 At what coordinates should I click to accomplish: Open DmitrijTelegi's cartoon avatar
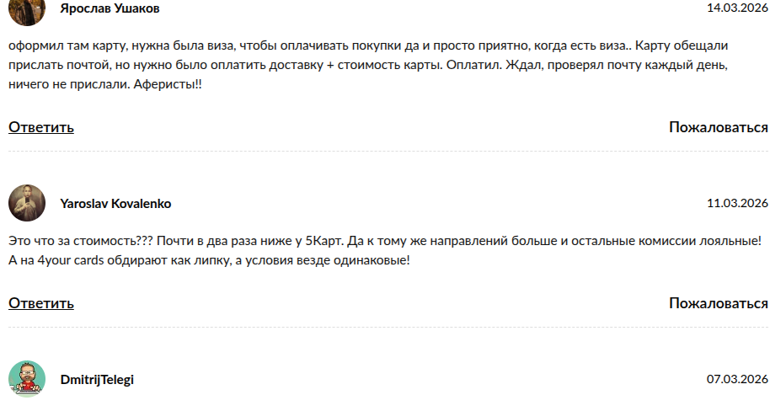click(27, 379)
